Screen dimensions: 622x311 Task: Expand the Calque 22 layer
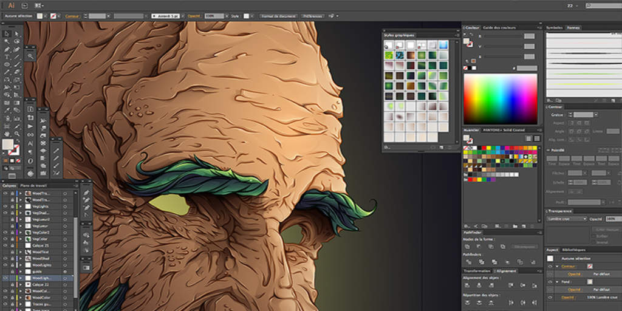[x=21, y=284]
